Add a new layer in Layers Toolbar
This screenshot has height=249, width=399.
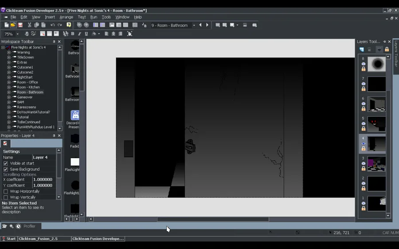pyautogui.click(x=362, y=49)
